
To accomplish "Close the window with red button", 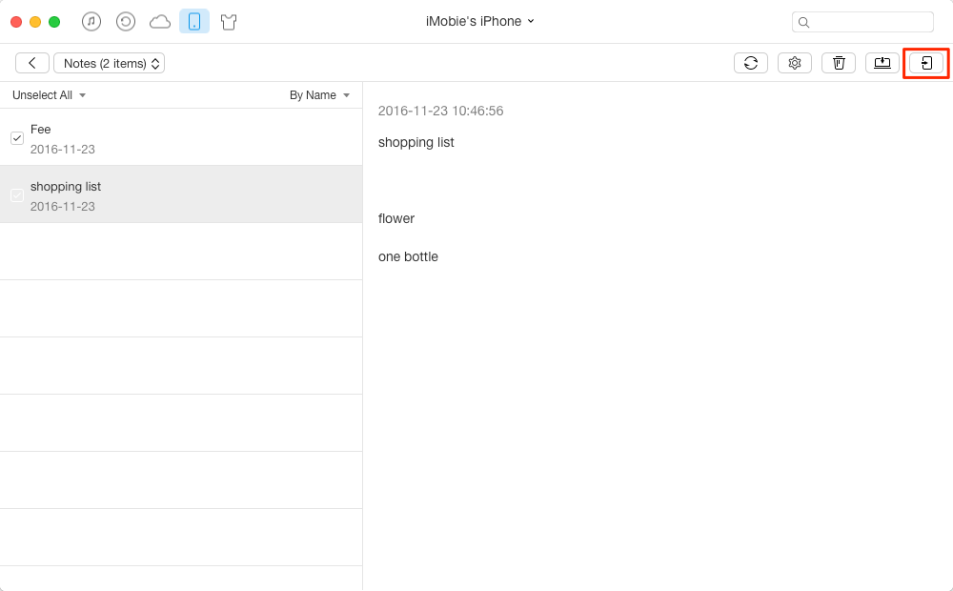I will tap(16, 22).
